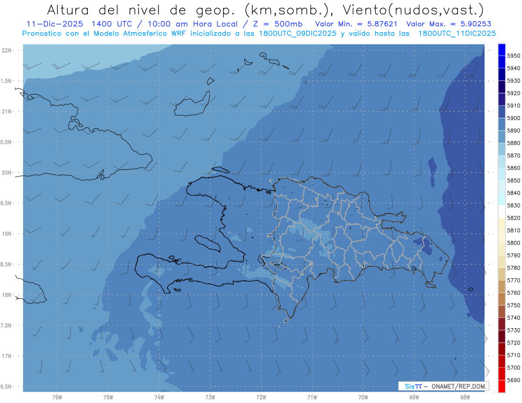Click the legend swatch between 5760 and 5770
The image size is (522, 403).
pos(502,286)
